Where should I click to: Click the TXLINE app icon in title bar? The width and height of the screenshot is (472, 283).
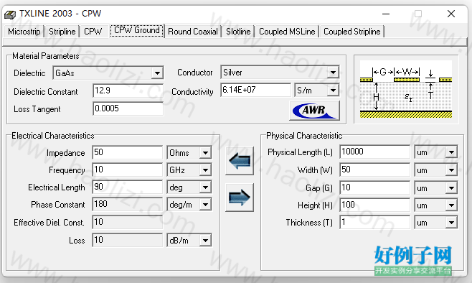click(10, 14)
